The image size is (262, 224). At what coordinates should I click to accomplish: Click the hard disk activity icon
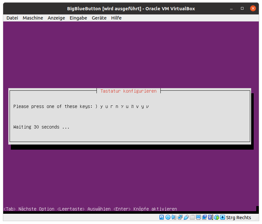pos(162,217)
